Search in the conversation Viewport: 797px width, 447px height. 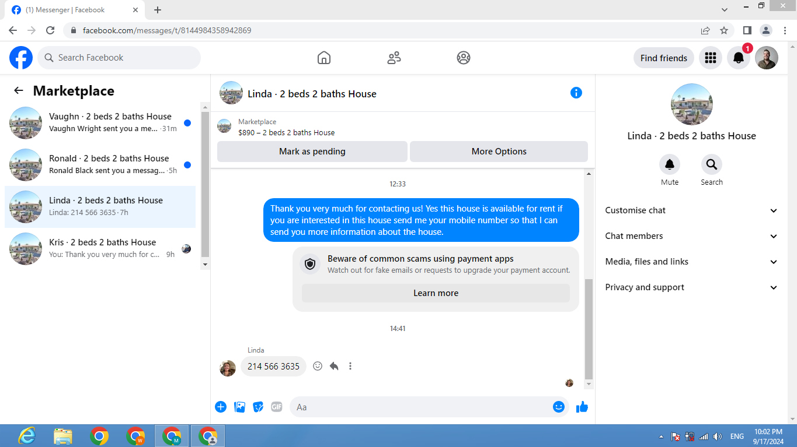coord(712,164)
